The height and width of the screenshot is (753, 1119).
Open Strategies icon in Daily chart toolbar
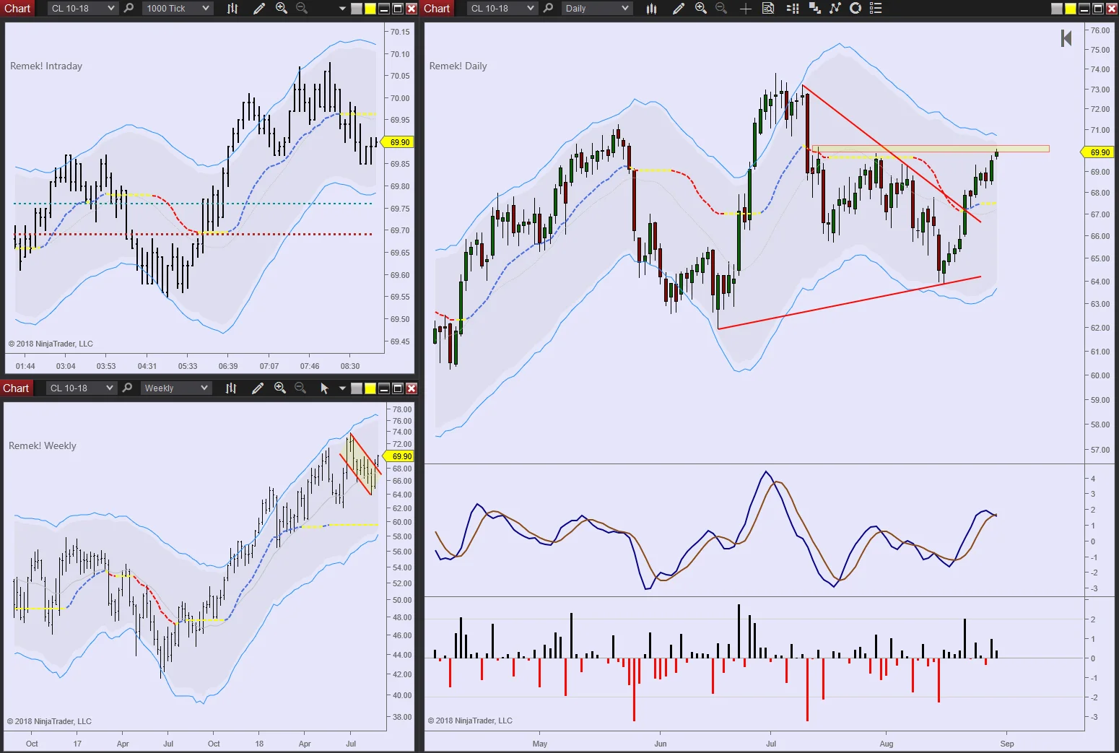(x=855, y=9)
